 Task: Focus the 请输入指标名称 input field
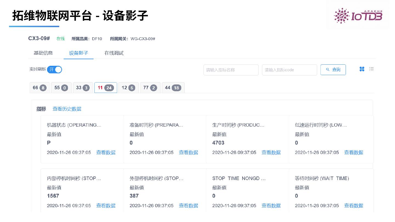point(231,70)
